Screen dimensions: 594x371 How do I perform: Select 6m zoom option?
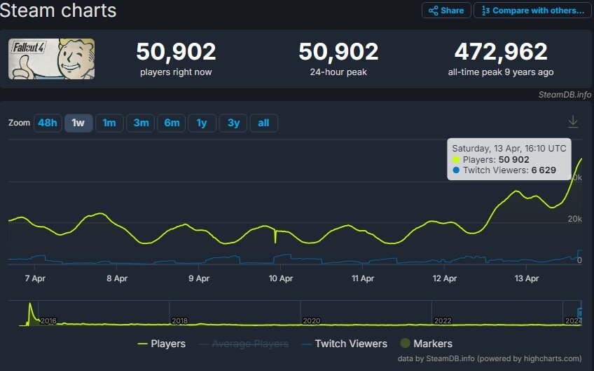click(172, 123)
